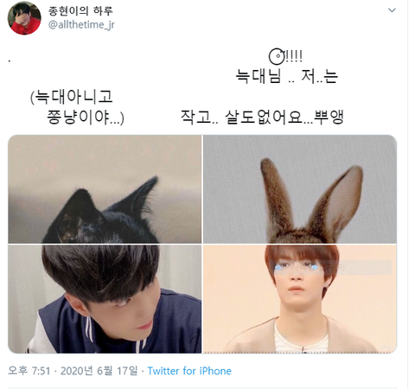Click the circled eye emoticon in the tweet
Screen dimensions: 415x389
point(277,56)
